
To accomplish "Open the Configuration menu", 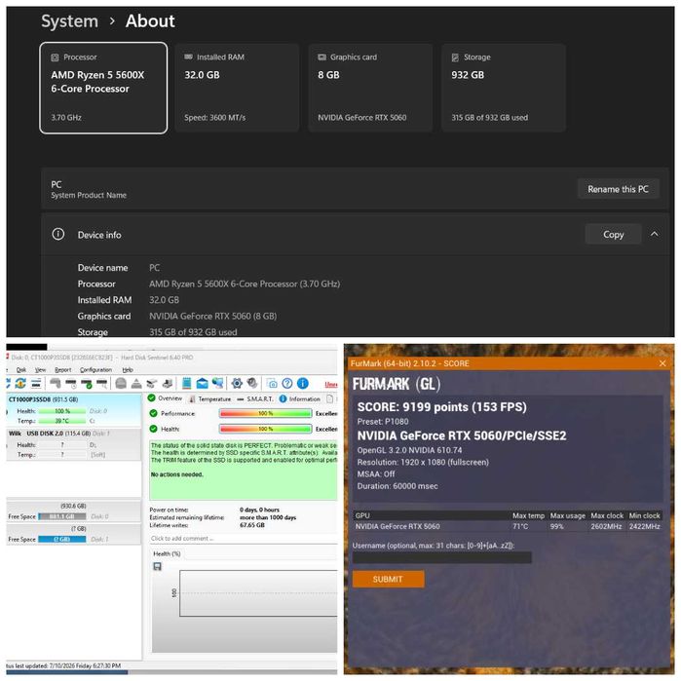I will [x=96, y=369].
